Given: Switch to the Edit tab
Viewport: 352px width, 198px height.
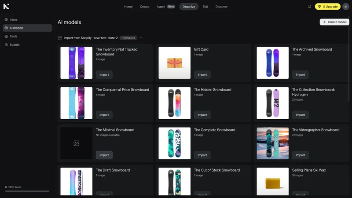Looking at the screenshot, I should click(x=205, y=7).
